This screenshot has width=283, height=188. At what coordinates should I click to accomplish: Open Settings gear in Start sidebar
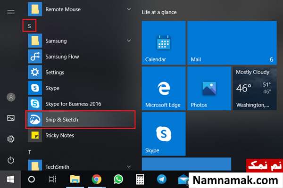11,139
